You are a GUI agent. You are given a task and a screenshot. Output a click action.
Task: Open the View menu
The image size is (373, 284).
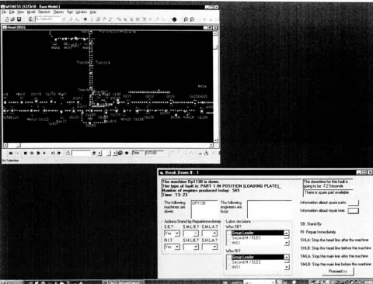[x=20, y=12]
